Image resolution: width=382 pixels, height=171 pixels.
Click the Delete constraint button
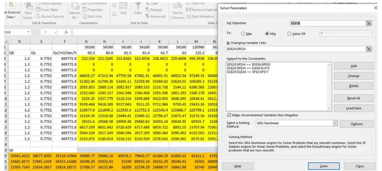click(x=354, y=86)
